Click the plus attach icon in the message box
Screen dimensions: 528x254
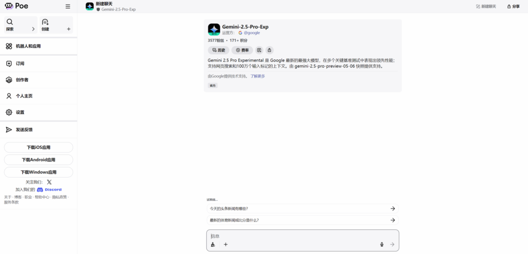coord(226,245)
